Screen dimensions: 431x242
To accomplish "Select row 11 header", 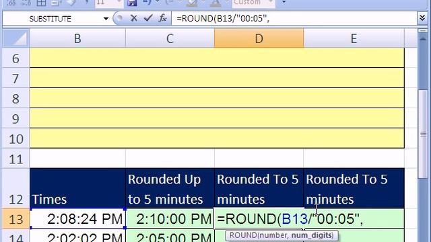I will point(15,159).
